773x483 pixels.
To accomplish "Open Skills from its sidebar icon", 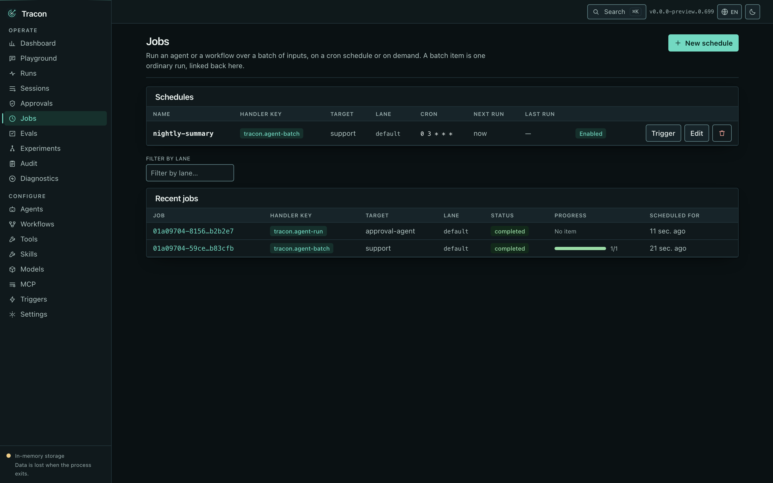I will tap(12, 254).
